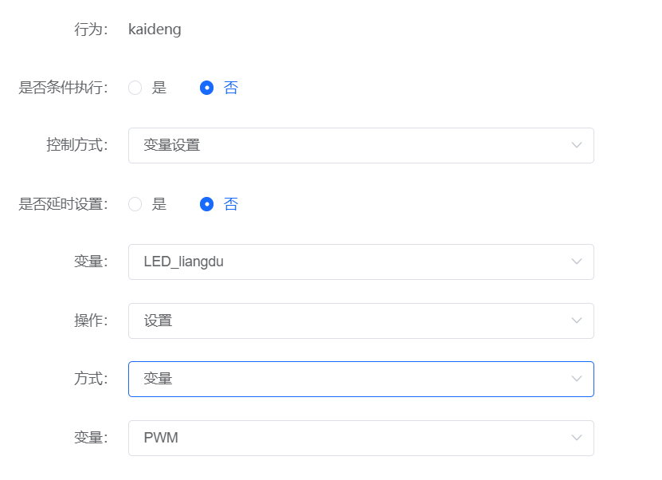Open the 变量 dropdown showing LED_liangdu
The width and height of the screenshot is (662, 480).
[x=358, y=262]
